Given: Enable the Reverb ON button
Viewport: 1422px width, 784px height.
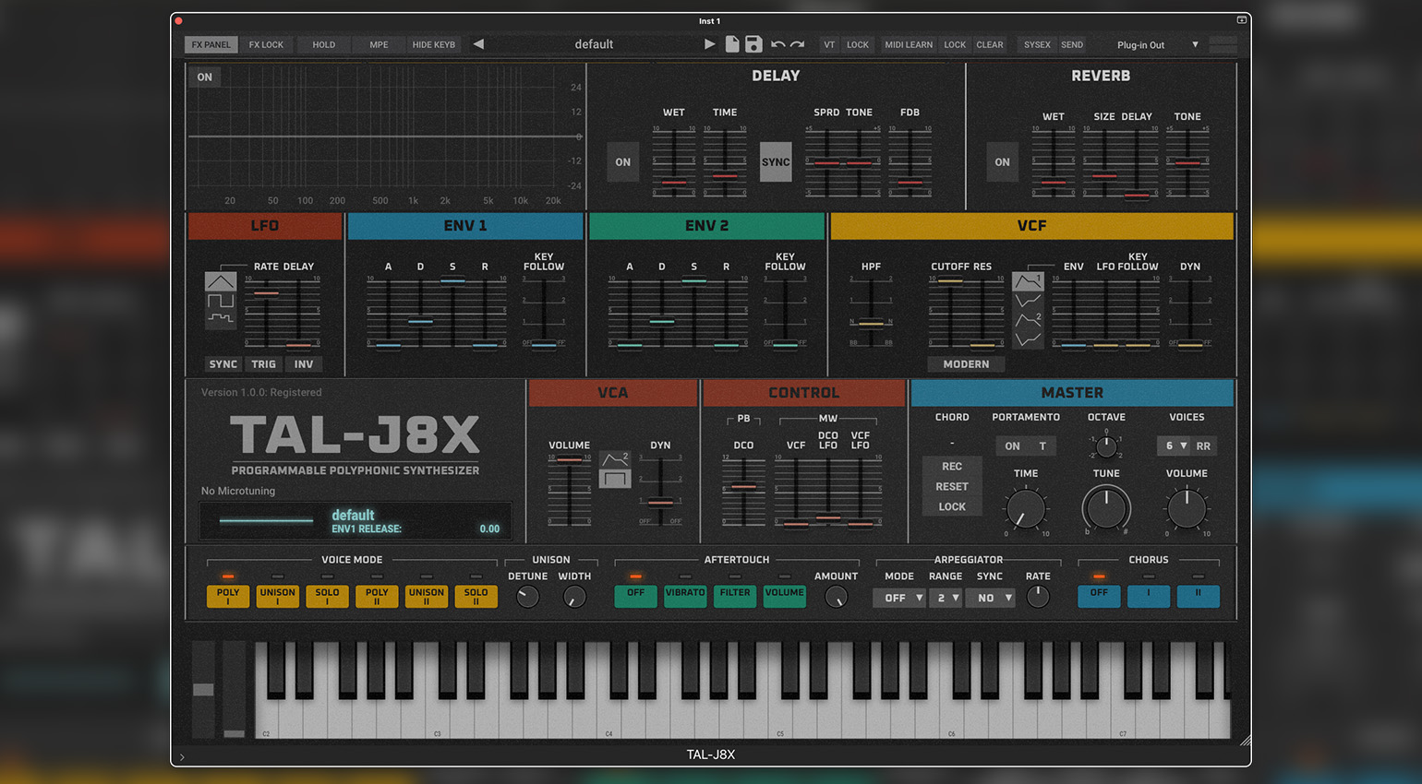Looking at the screenshot, I should [x=1003, y=162].
